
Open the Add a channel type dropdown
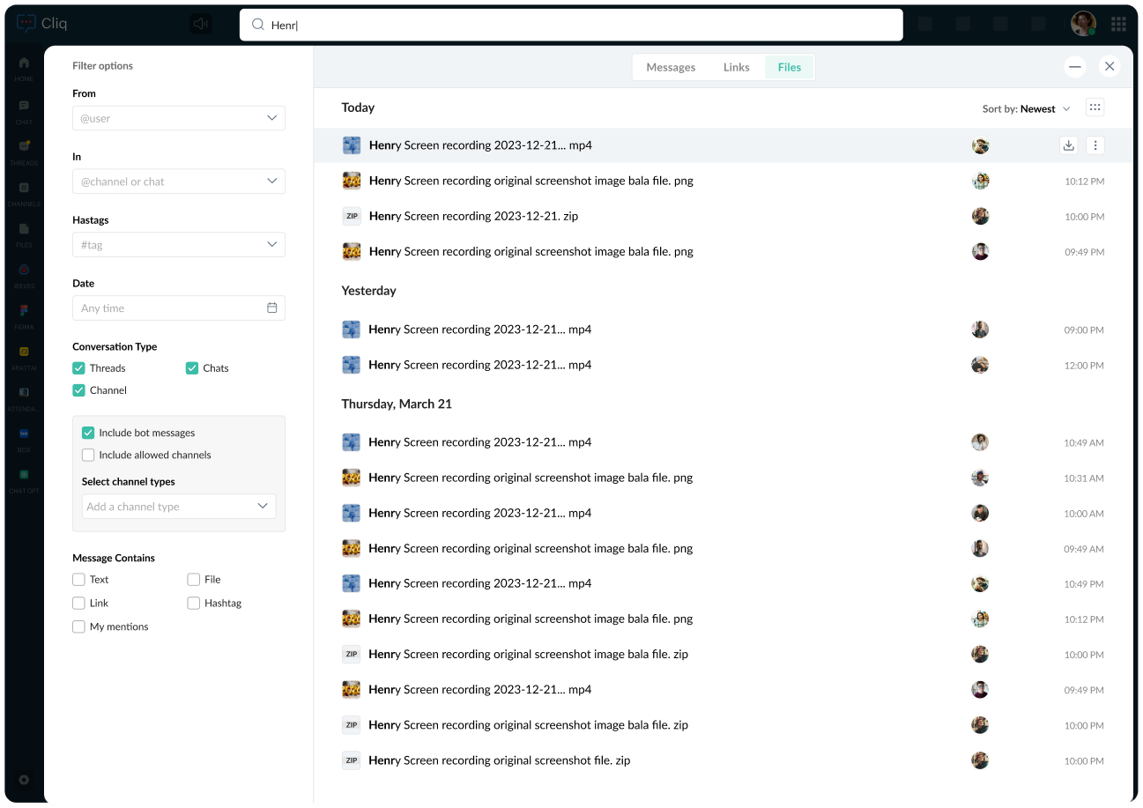[x=179, y=507]
